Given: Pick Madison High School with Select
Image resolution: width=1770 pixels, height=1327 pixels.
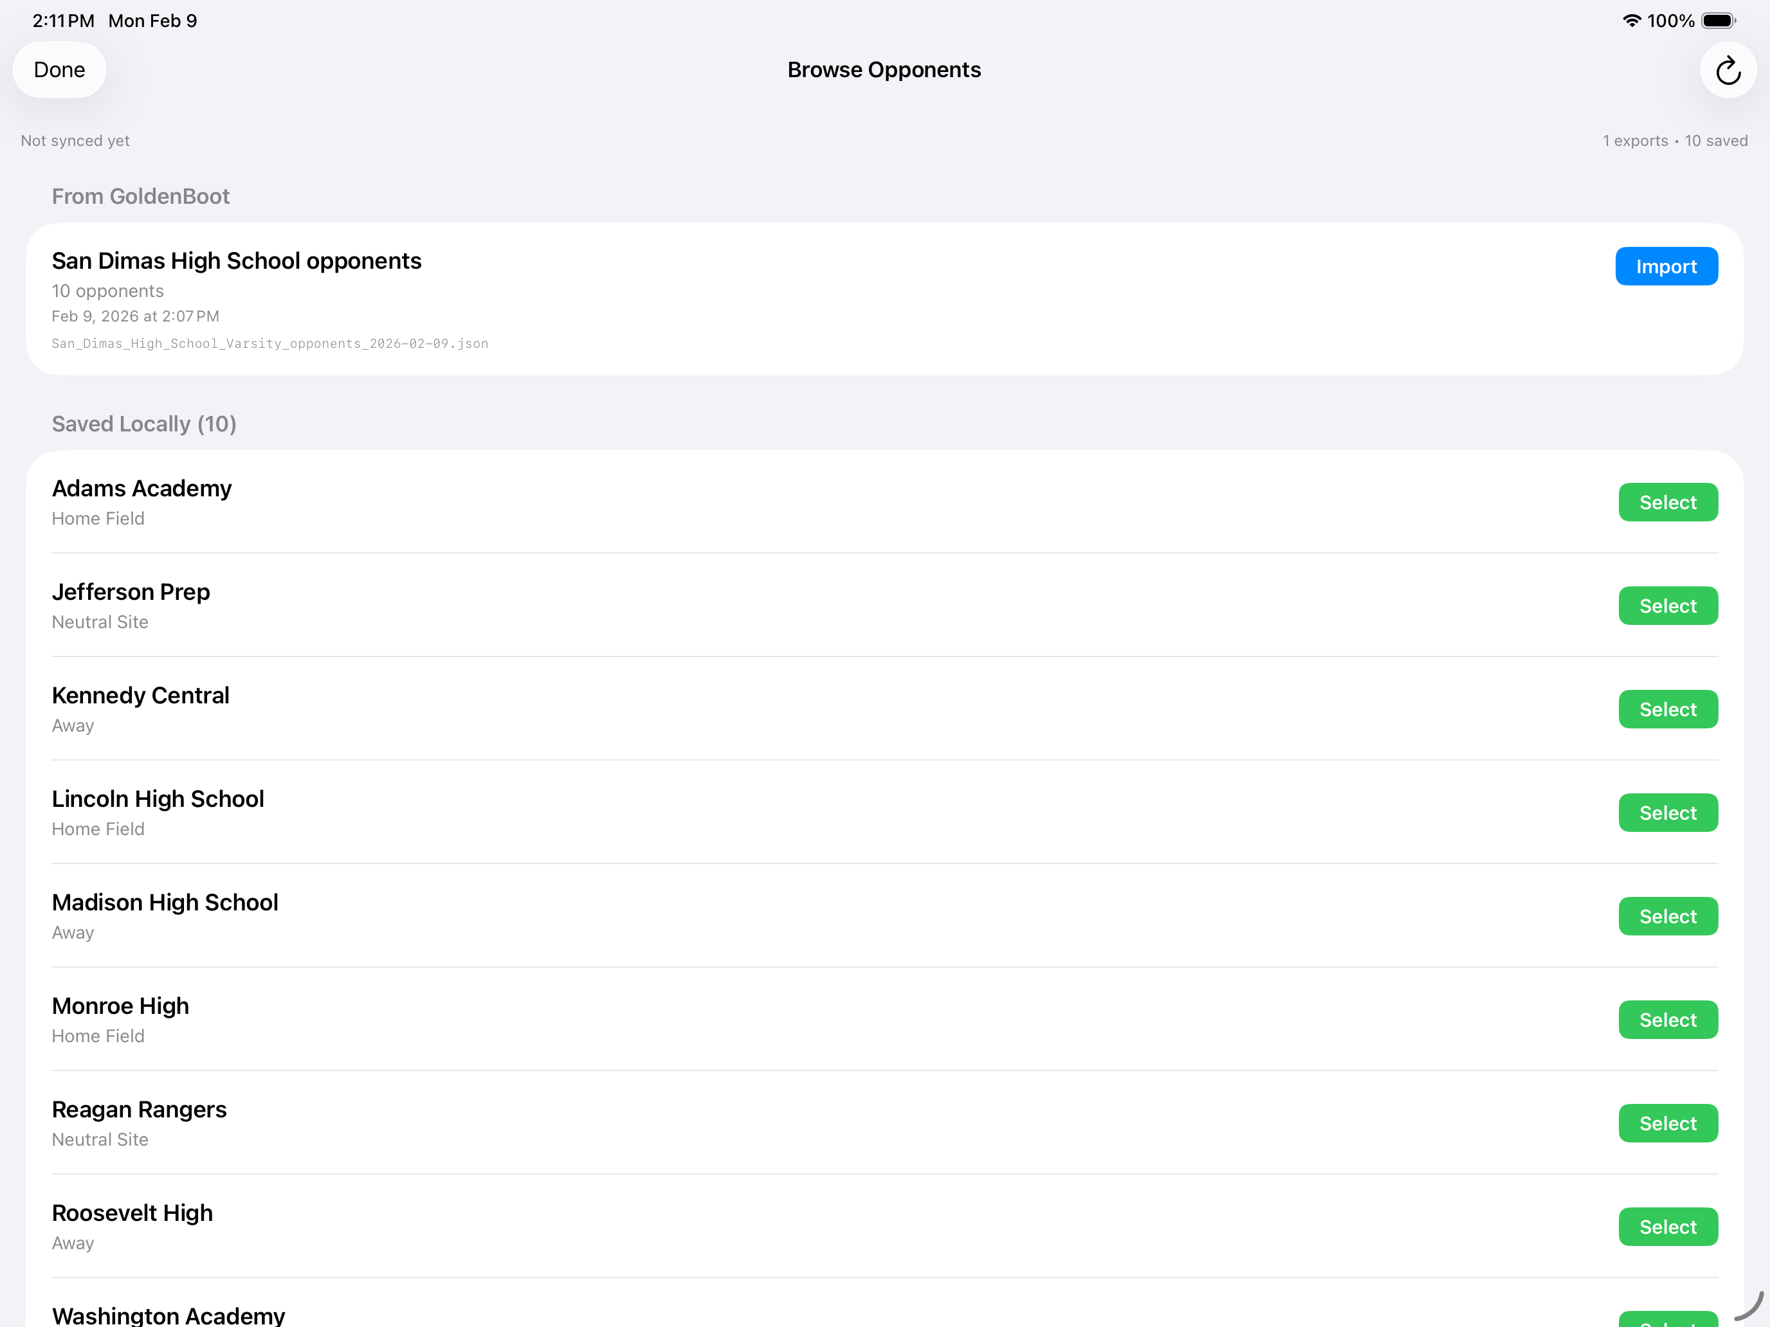Looking at the screenshot, I should coord(1668,916).
